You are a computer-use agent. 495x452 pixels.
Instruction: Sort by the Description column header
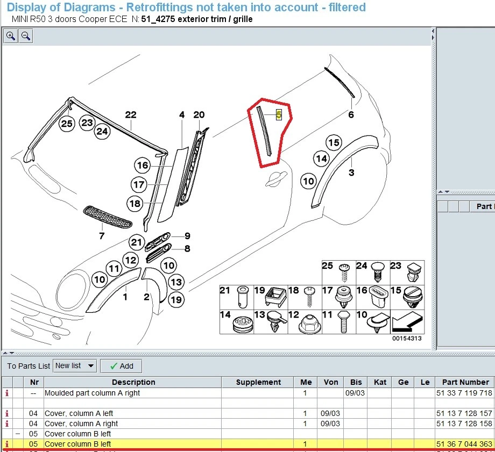(x=133, y=382)
